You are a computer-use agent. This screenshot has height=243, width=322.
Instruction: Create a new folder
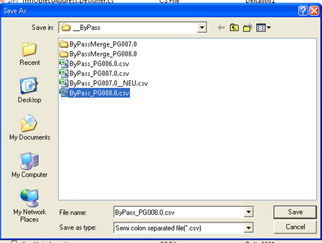pyautogui.click(x=248, y=28)
